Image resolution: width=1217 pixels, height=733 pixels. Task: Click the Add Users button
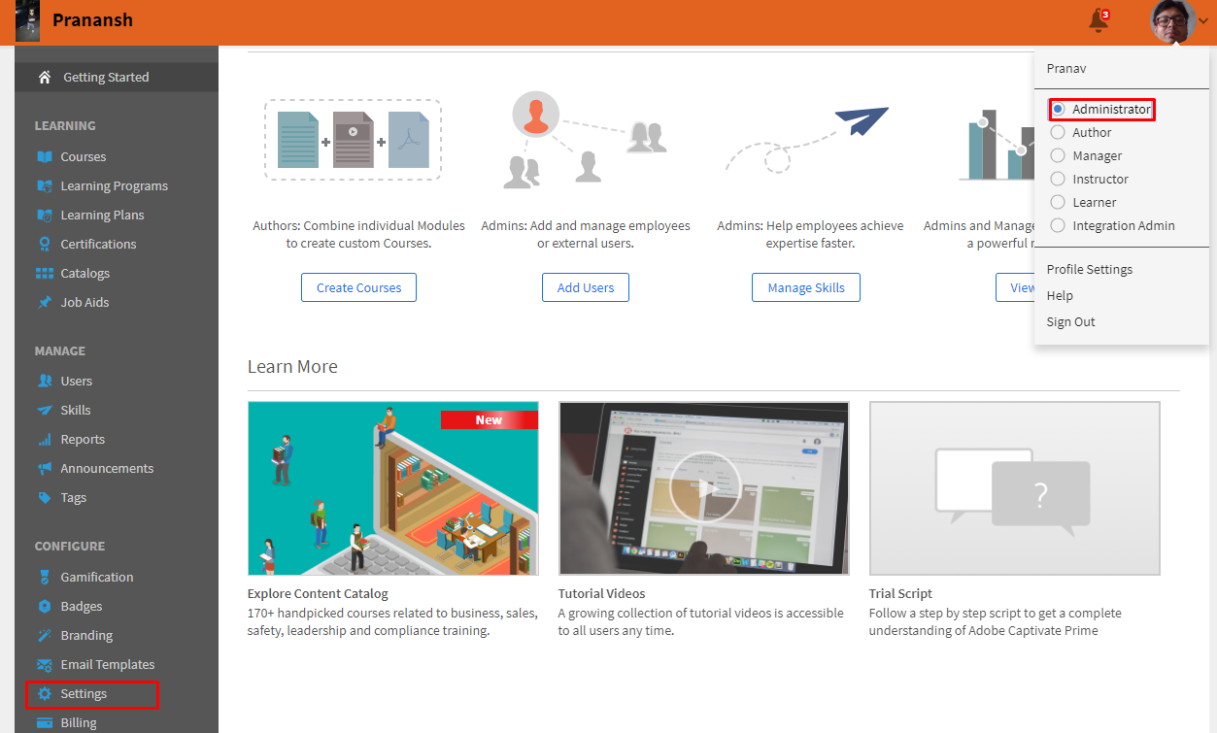point(585,287)
